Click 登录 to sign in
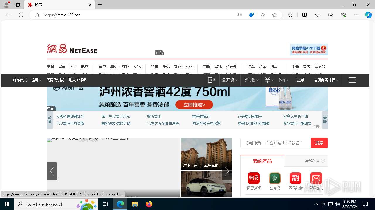This screenshot has height=210, width=375. tap(301, 80)
